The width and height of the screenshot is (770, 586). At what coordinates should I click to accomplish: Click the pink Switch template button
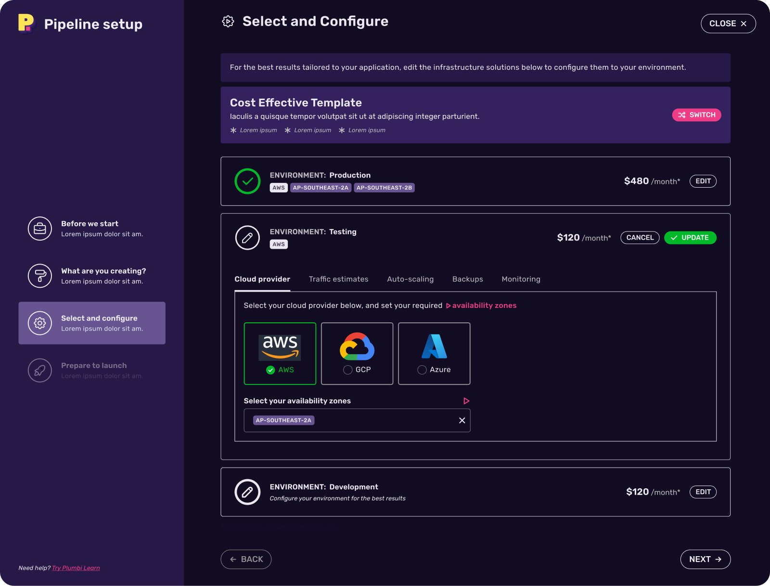696,115
